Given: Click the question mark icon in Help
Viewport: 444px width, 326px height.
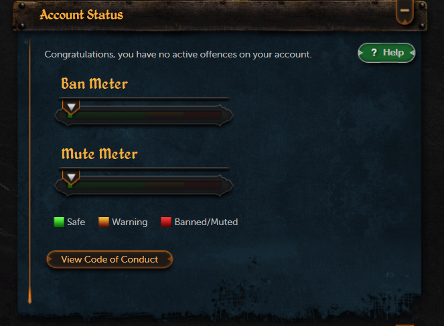Looking at the screenshot, I should click(x=374, y=53).
